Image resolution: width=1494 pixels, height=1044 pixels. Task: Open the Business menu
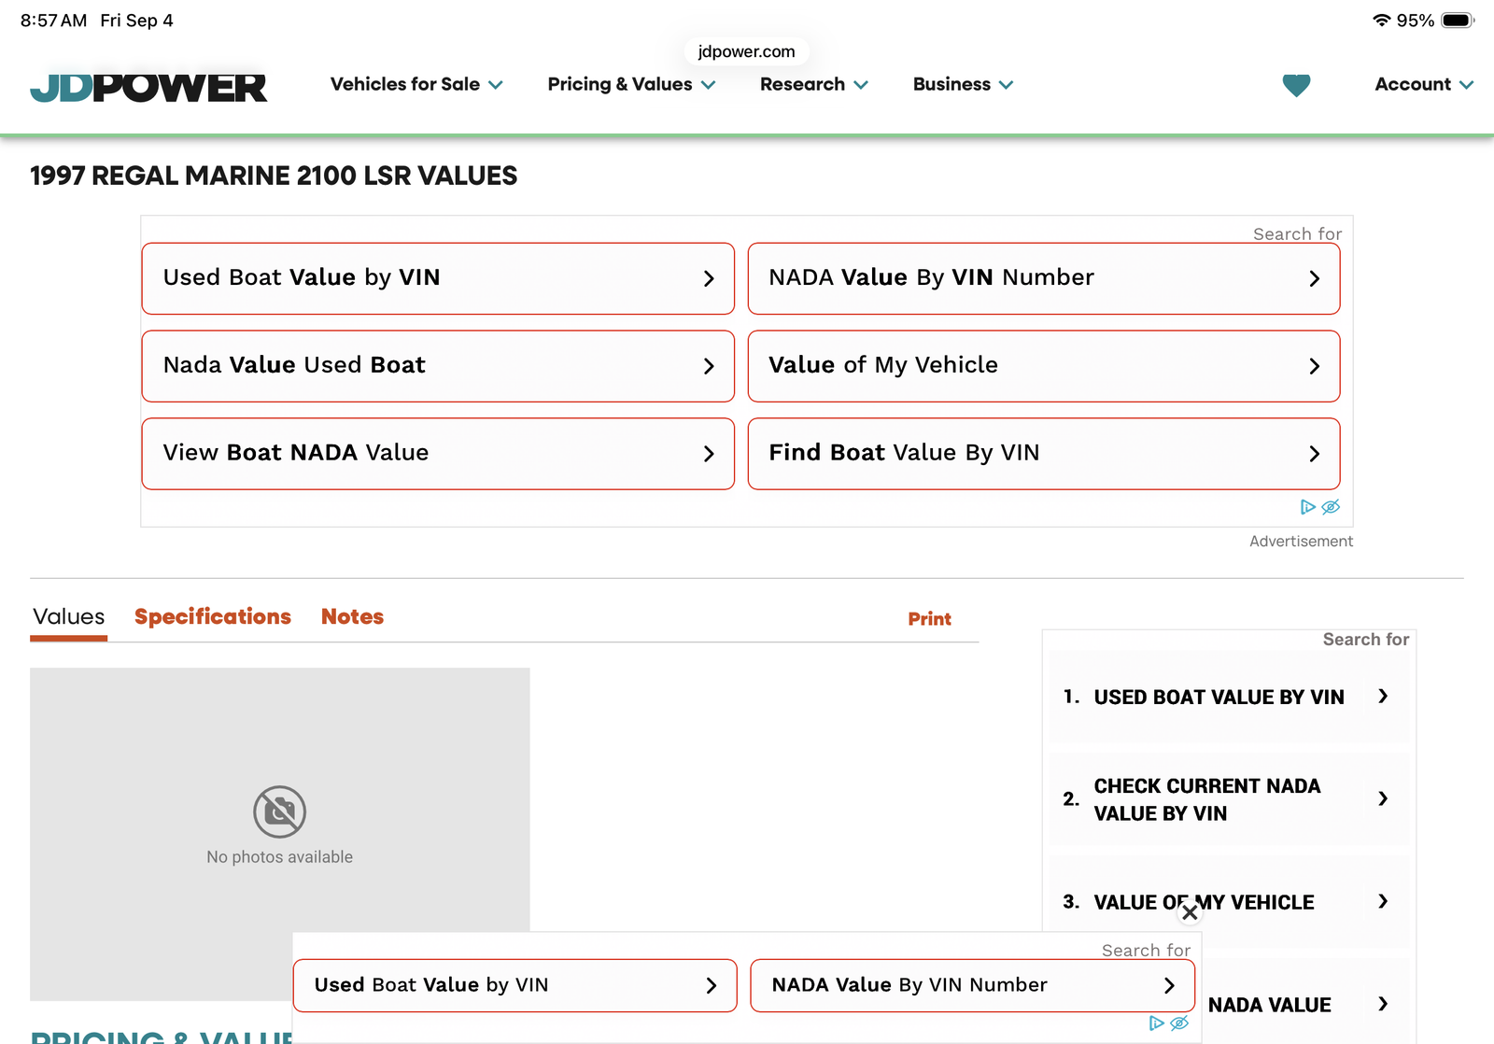(x=963, y=84)
